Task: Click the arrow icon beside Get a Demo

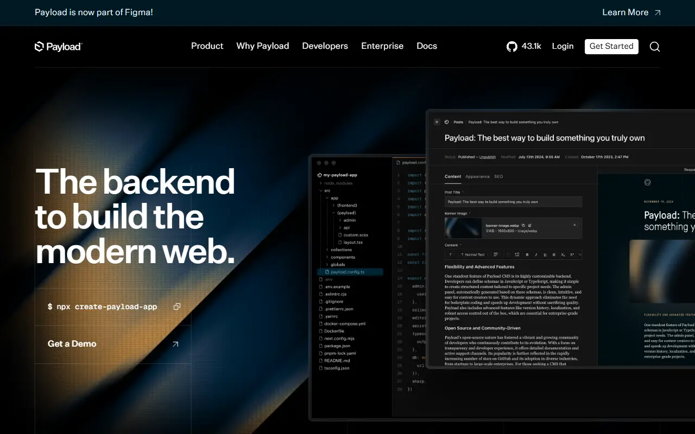Action: (x=175, y=344)
